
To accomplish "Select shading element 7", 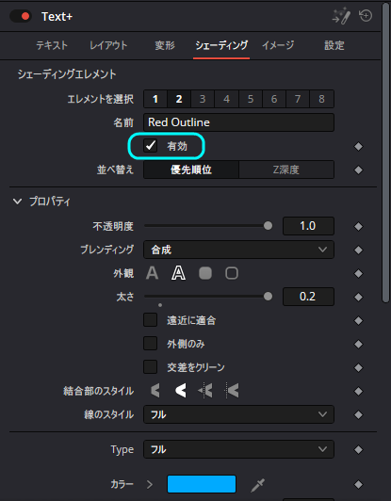I will click(298, 99).
